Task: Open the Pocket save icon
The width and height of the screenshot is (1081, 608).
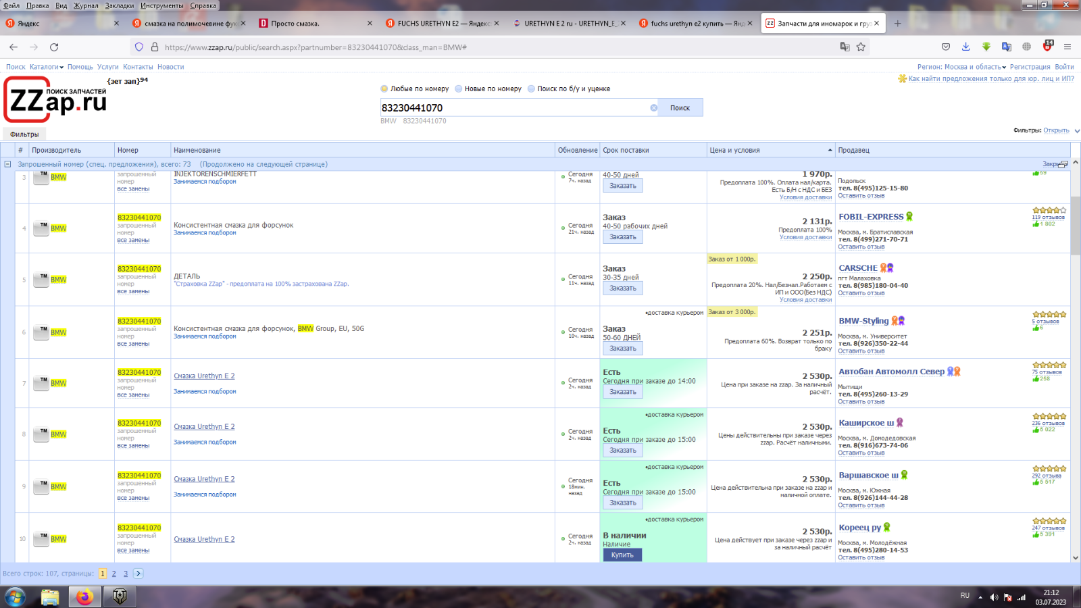Action: click(946, 47)
